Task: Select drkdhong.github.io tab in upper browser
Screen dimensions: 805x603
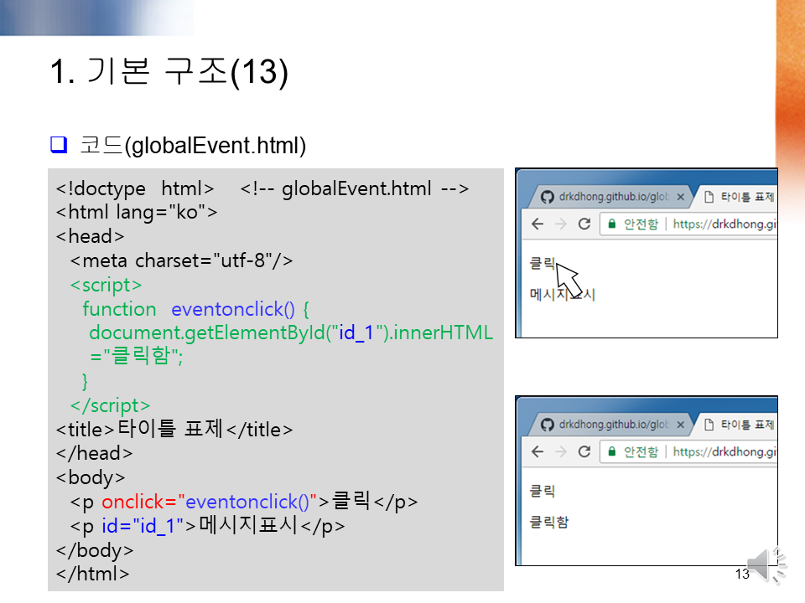Action: click(612, 197)
